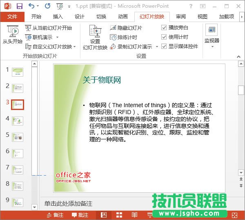
Task: Click the Monitors (监视器) icon
Action: 212,30
